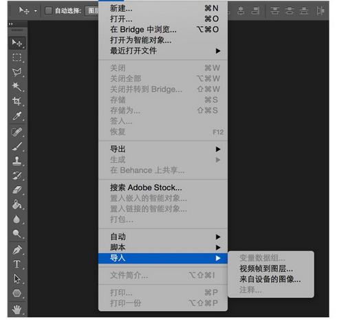Open tool preset picker arrow
The width and height of the screenshot is (339, 322).
click(36, 11)
